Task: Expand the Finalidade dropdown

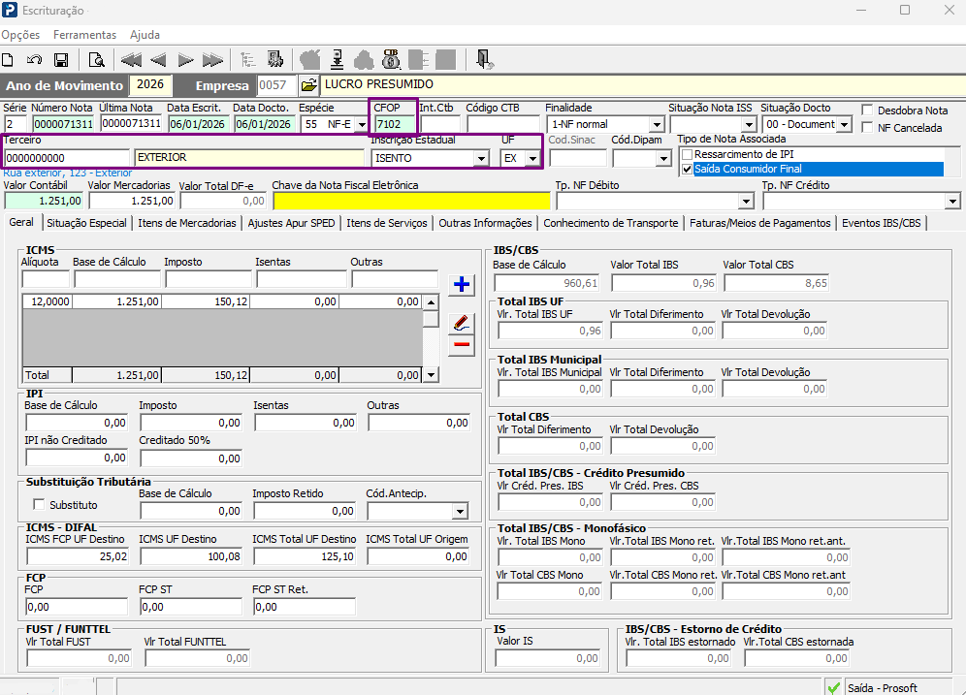Action: (x=657, y=124)
